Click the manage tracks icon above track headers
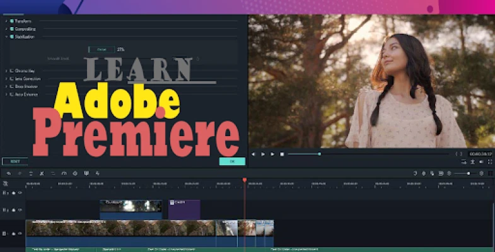This screenshot has width=495, height=252. click(6, 183)
